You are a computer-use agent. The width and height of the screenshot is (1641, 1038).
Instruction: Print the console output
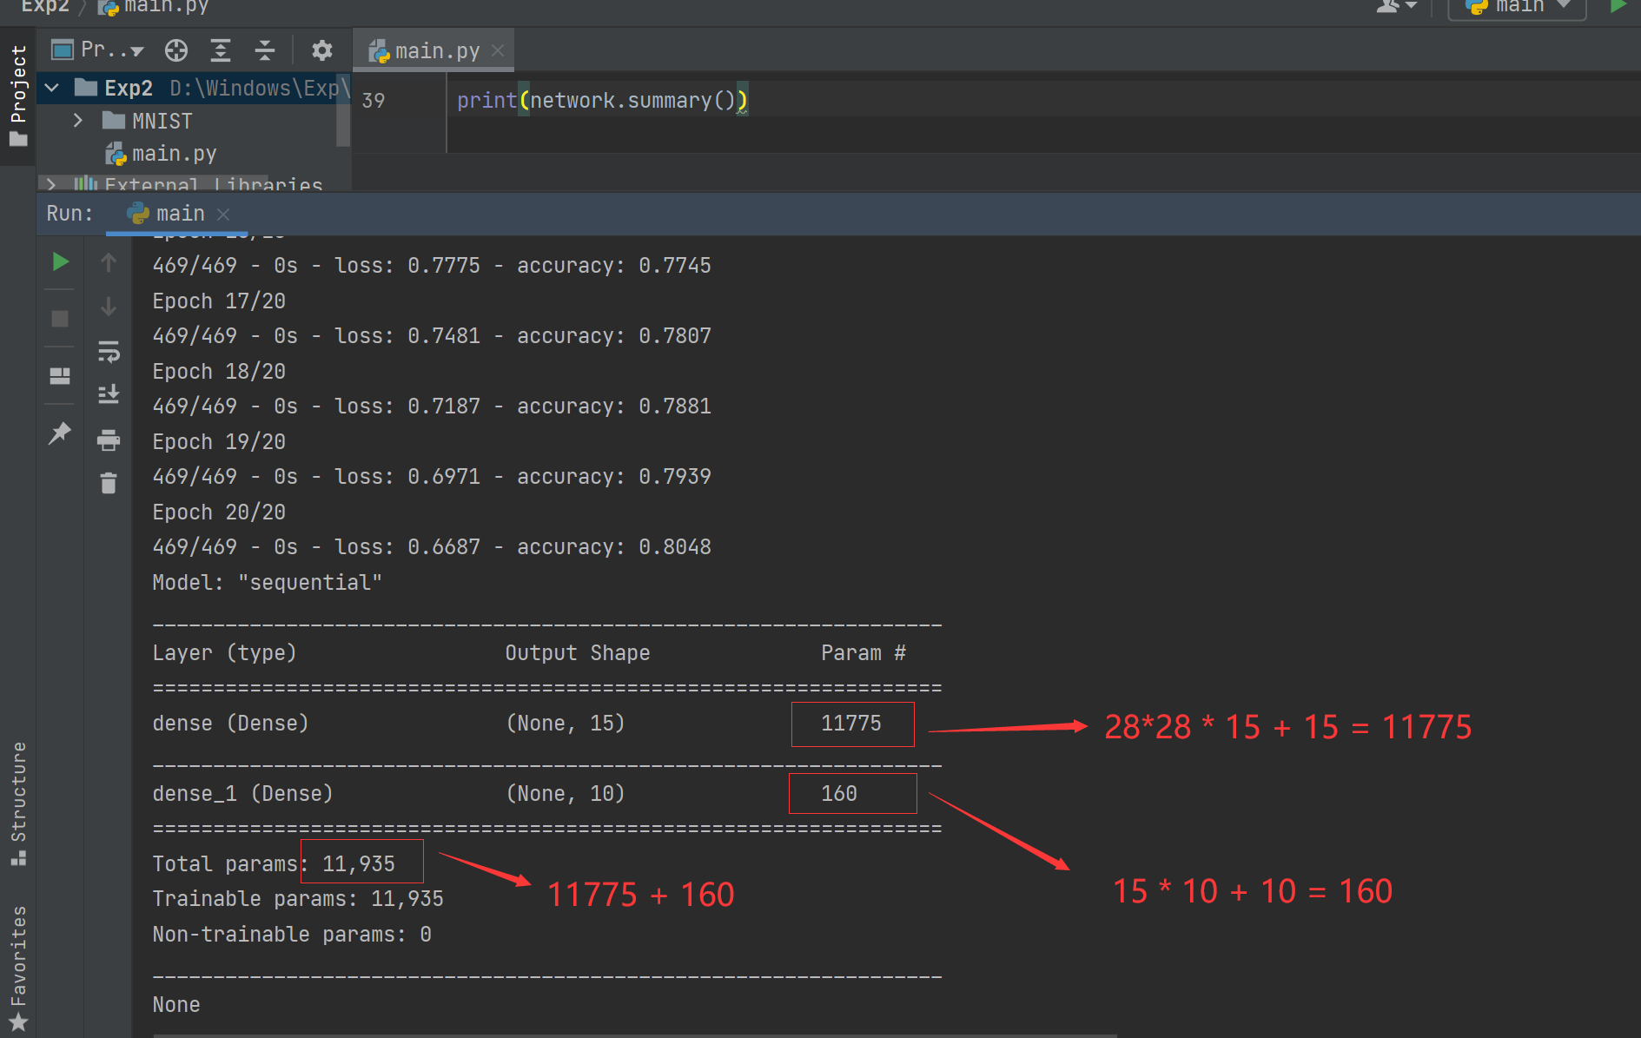pos(109,440)
